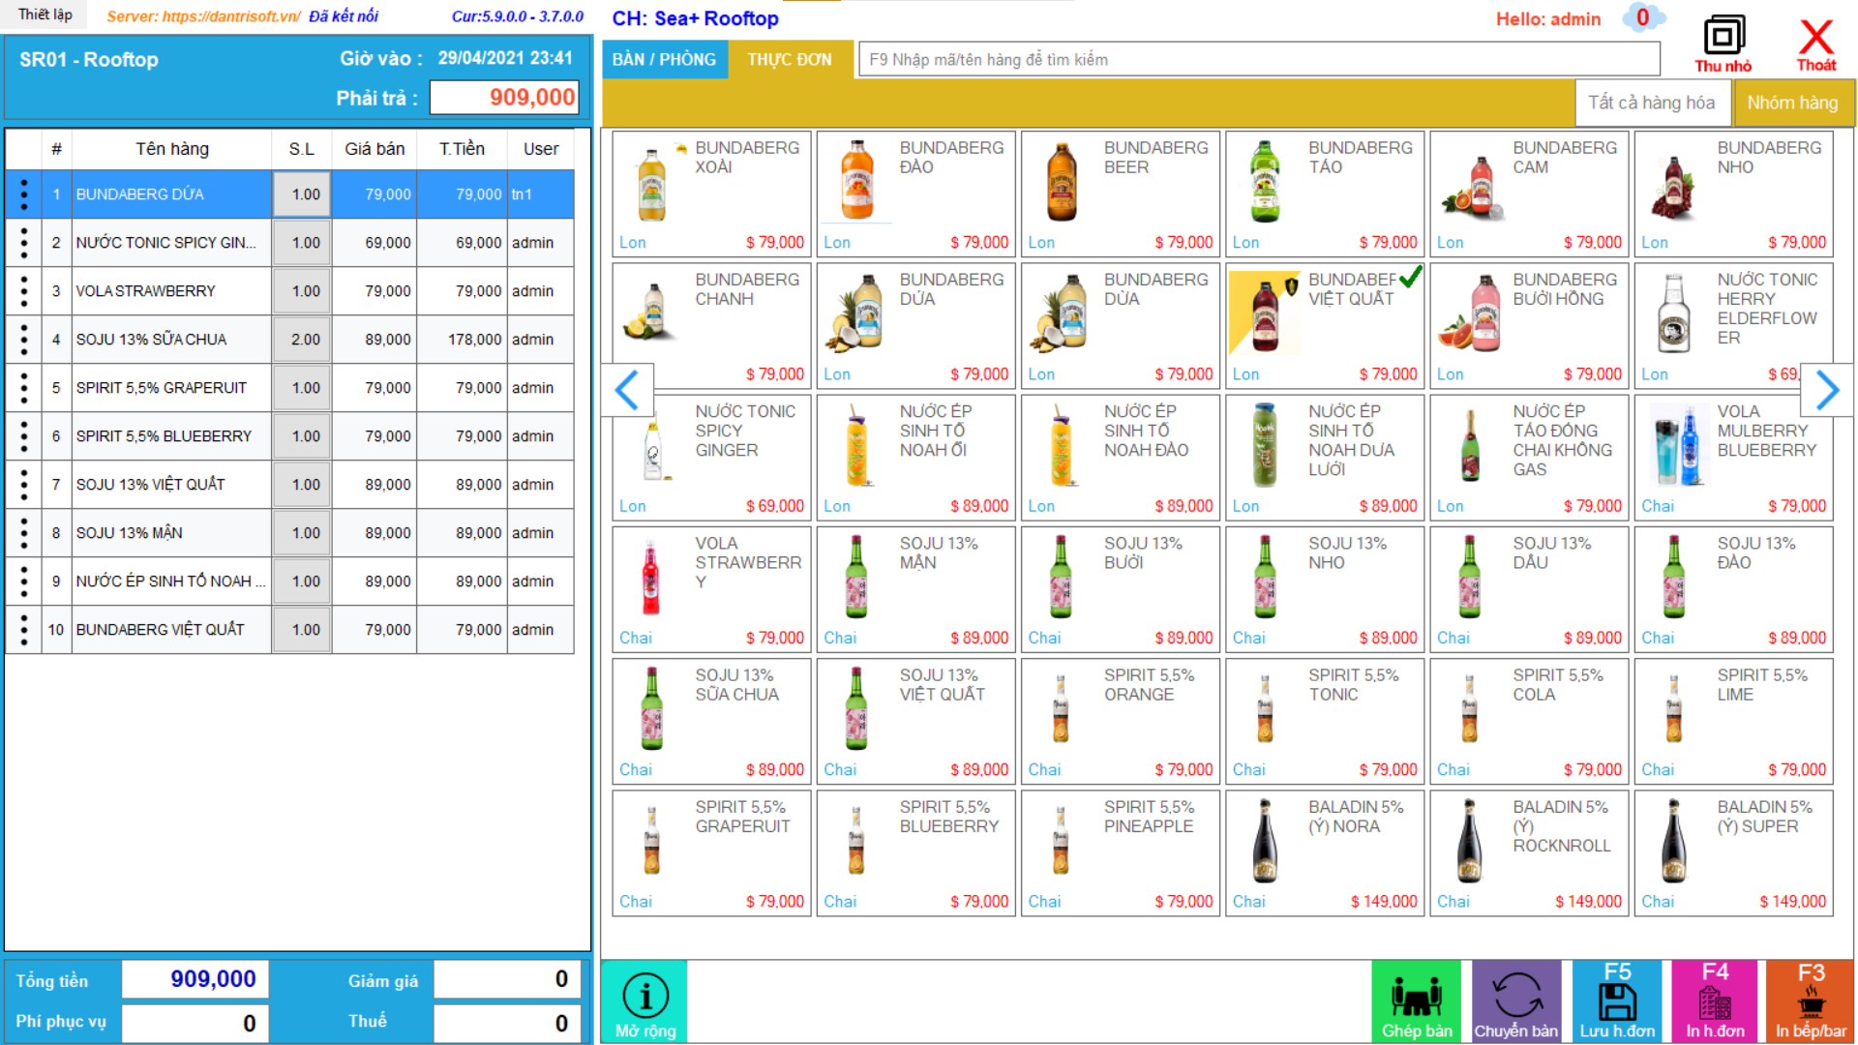Add BUNDABERG TÁO to the order

point(1325,194)
